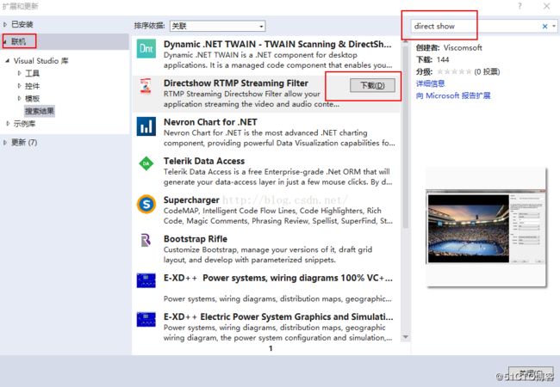Click the E-XD++ Power systems wiring diagrams icon

pyautogui.click(x=146, y=280)
